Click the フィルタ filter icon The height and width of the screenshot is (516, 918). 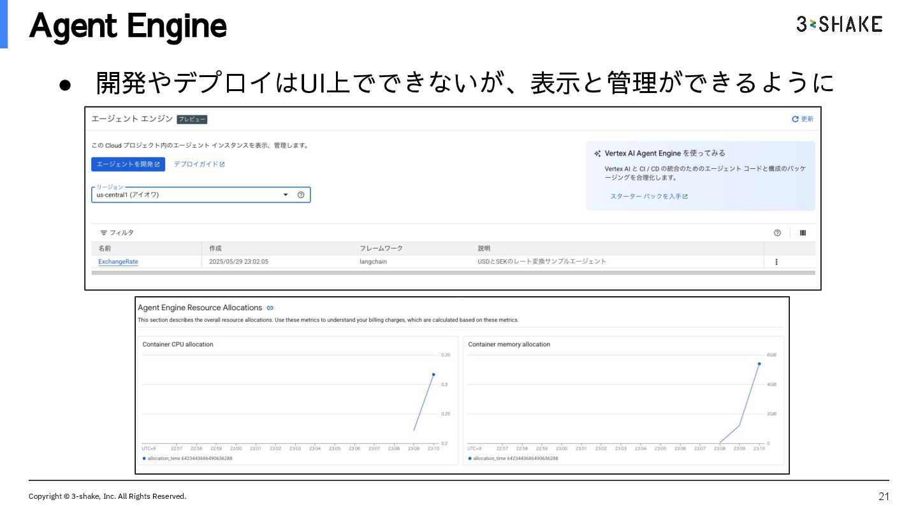[104, 233]
